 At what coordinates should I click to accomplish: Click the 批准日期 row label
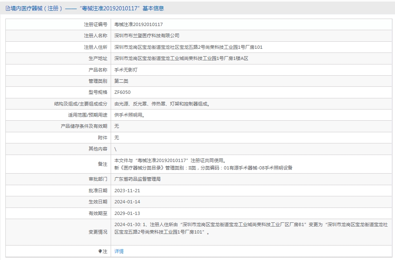coord(98,191)
